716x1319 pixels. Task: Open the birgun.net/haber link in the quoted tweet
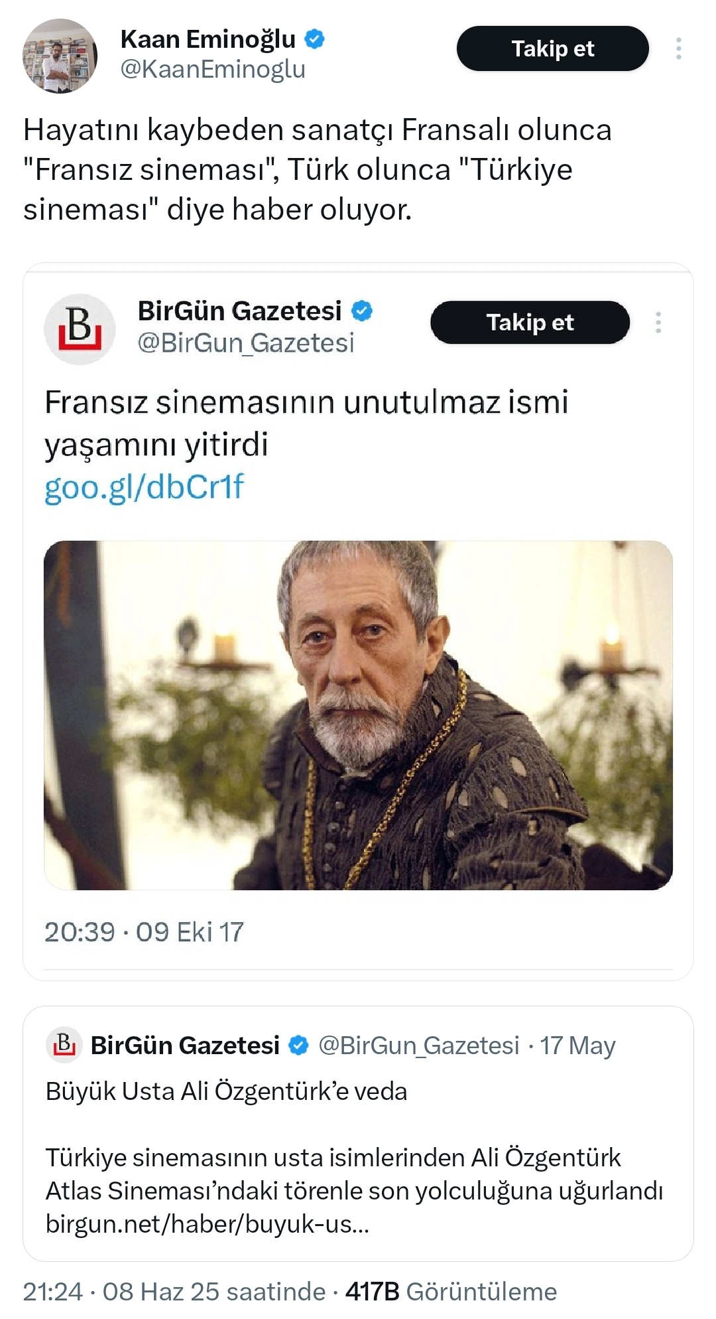[207, 1223]
